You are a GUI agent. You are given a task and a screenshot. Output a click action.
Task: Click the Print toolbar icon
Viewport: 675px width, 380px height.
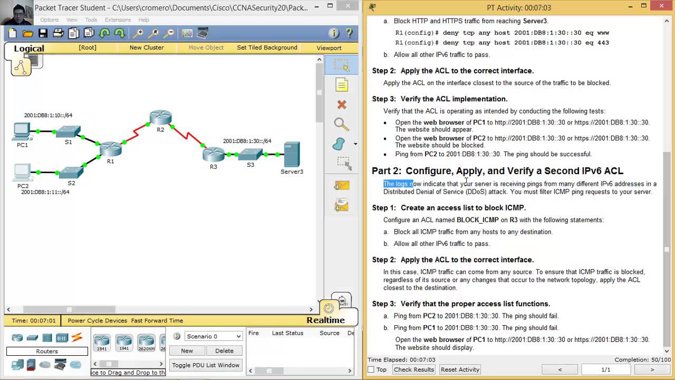(59, 33)
